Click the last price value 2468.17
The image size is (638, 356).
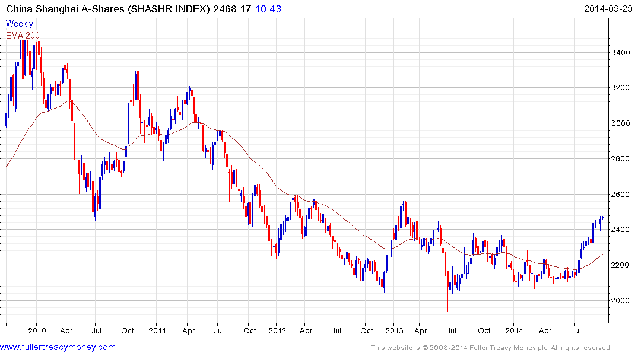click(232, 9)
